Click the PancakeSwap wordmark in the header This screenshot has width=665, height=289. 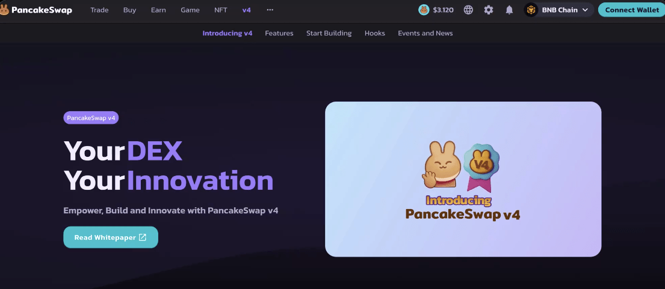coord(42,10)
